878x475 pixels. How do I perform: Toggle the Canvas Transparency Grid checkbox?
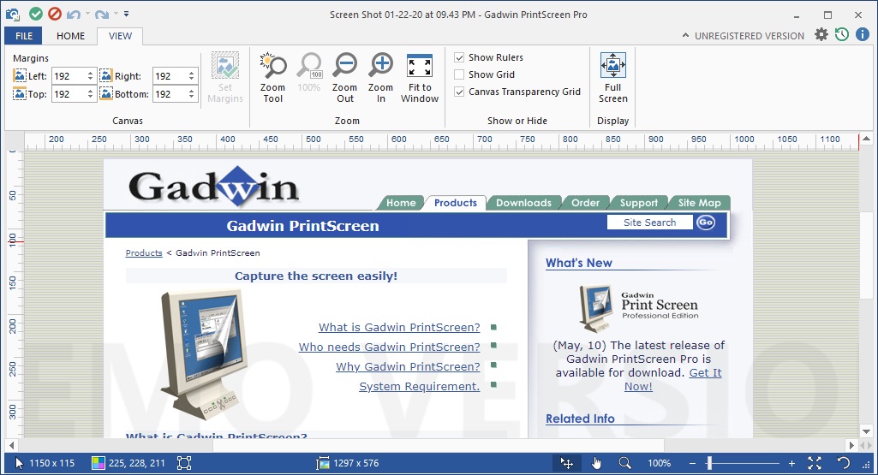coord(459,92)
